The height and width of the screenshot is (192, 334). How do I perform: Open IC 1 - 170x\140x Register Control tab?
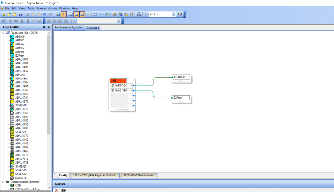click(95, 175)
